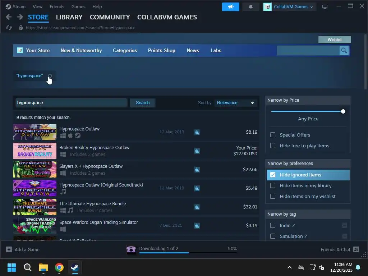Viewport: 368px width, 276px height.
Task: Exclude the Indie tag with minus button
Action: coord(345,225)
